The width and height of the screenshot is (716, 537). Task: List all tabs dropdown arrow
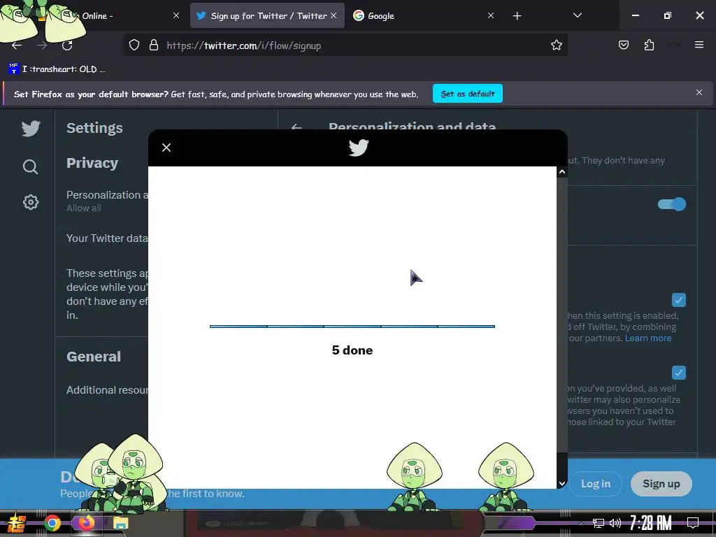pos(577,15)
